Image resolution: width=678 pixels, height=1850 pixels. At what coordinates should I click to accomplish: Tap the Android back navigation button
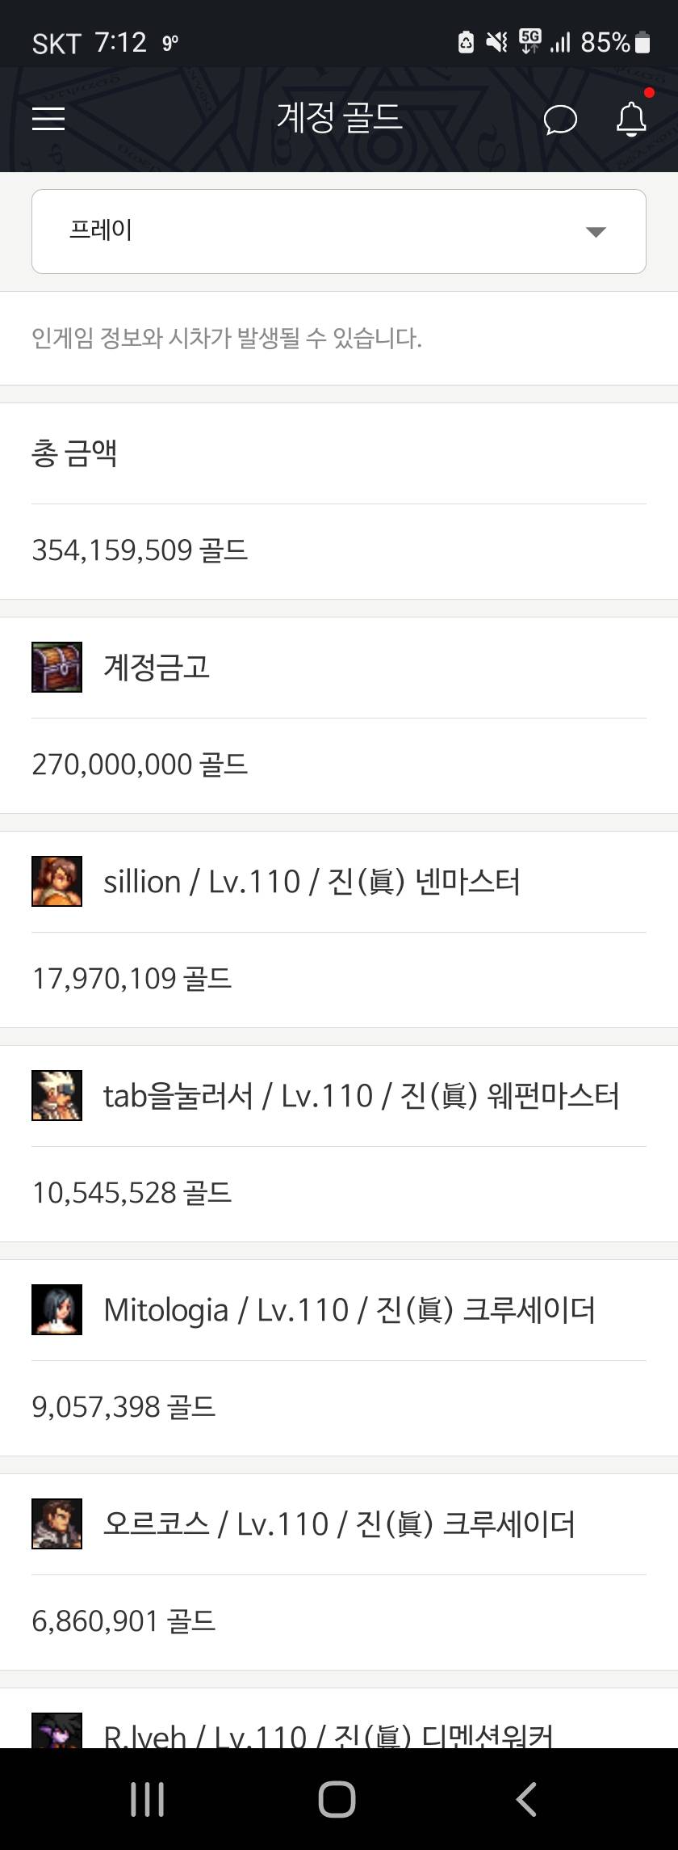tap(526, 1799)
